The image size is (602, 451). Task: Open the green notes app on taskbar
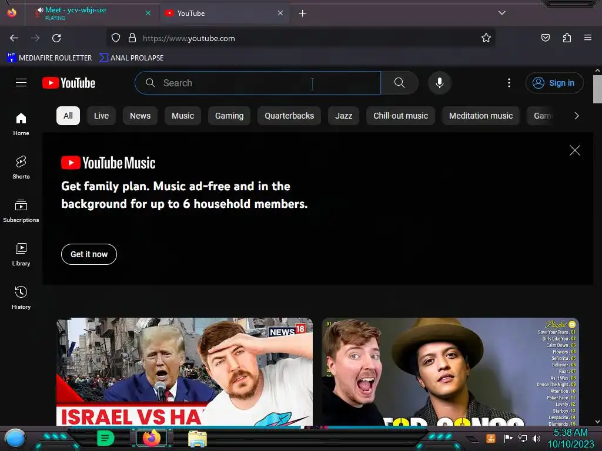[105, 438]
